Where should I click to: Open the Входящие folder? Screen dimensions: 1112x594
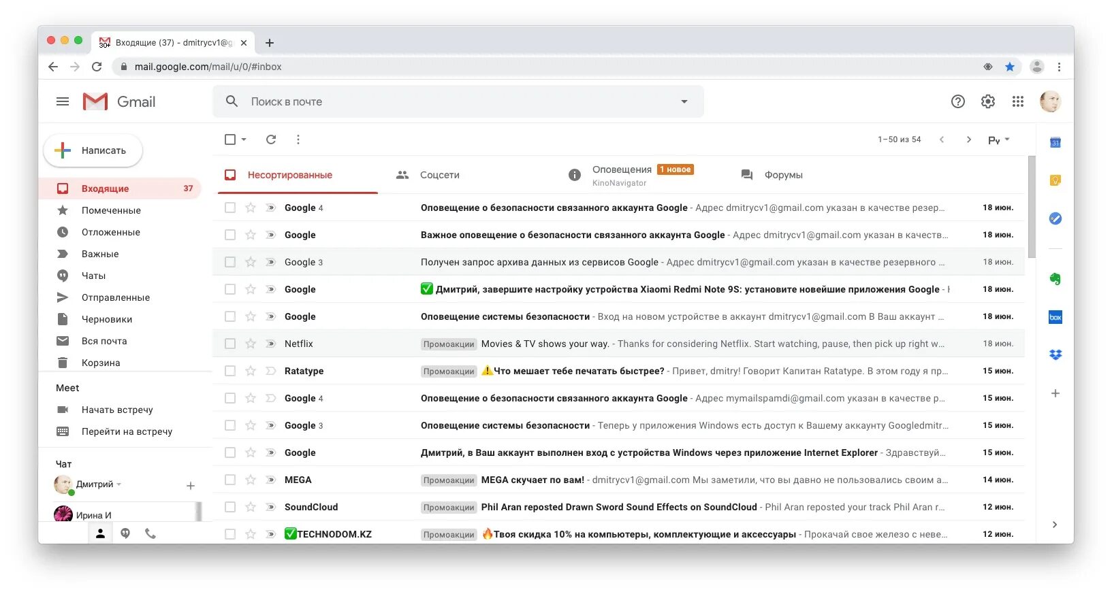click(x=120, y=188)
